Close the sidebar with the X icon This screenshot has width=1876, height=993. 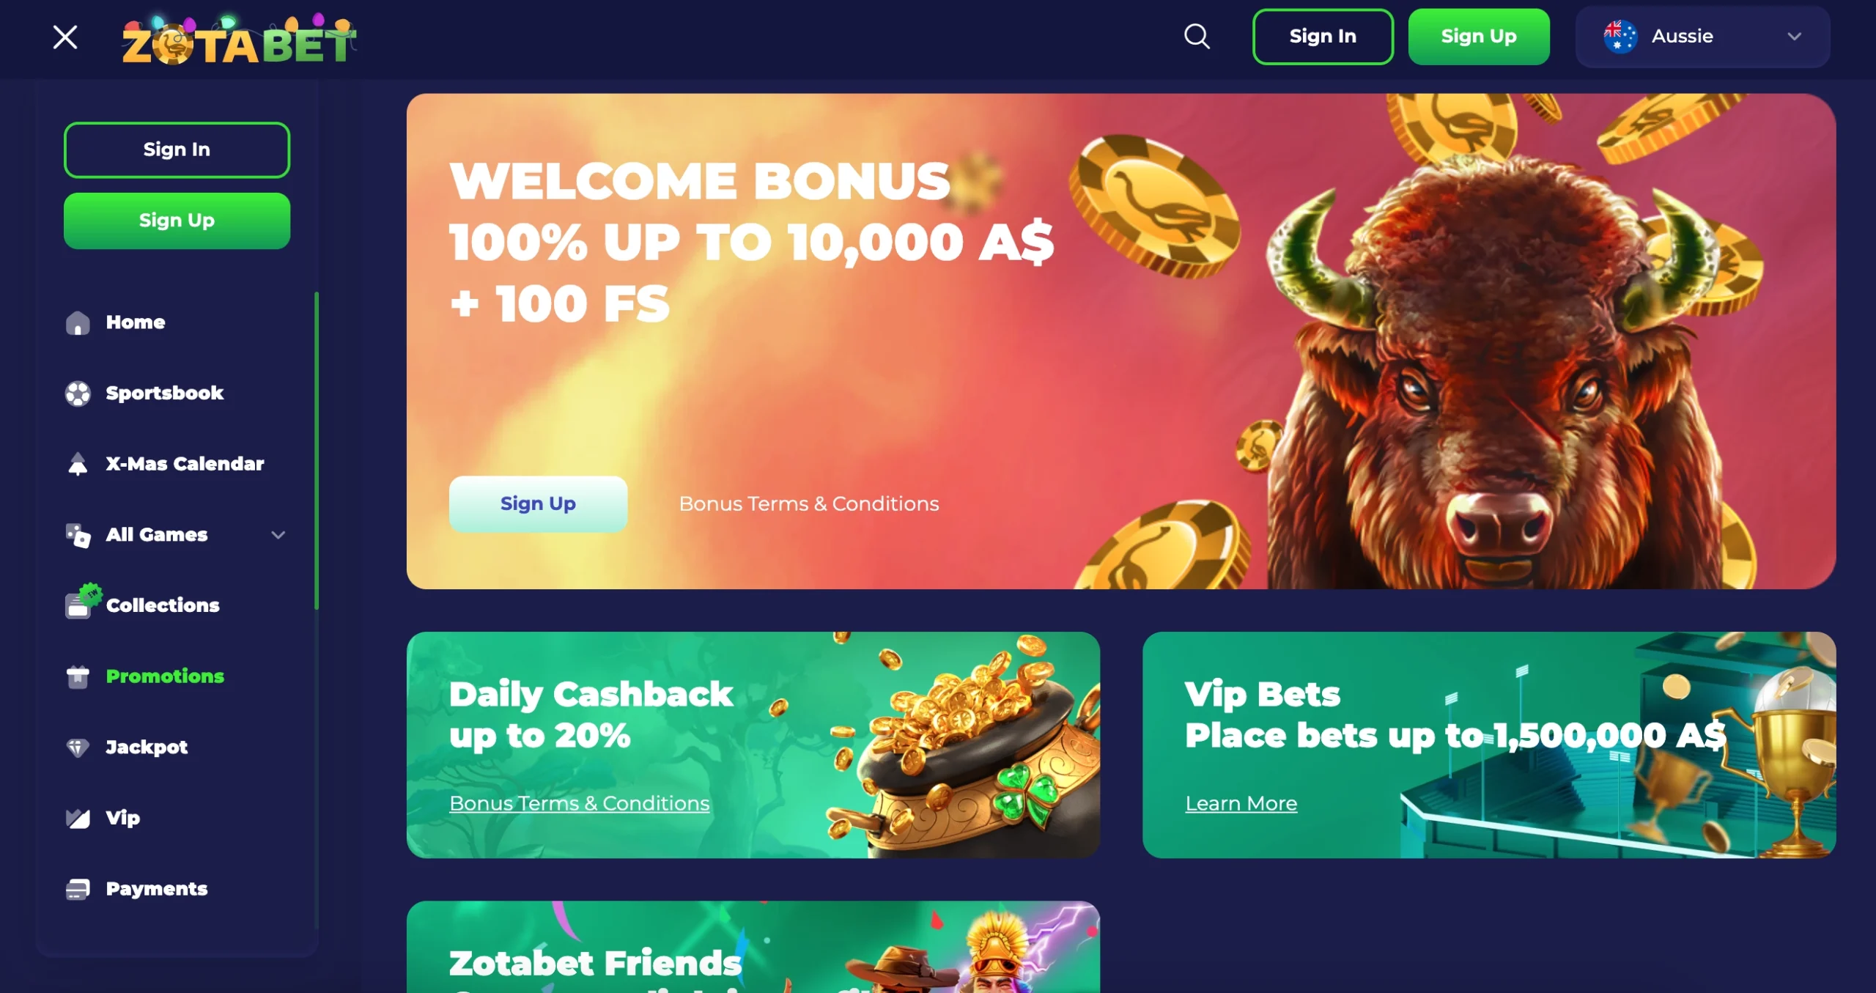(x=65, y=37)
